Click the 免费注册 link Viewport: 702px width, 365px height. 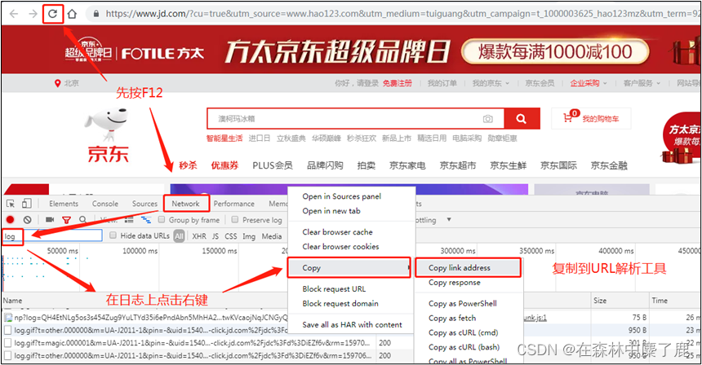pos(397,83)
